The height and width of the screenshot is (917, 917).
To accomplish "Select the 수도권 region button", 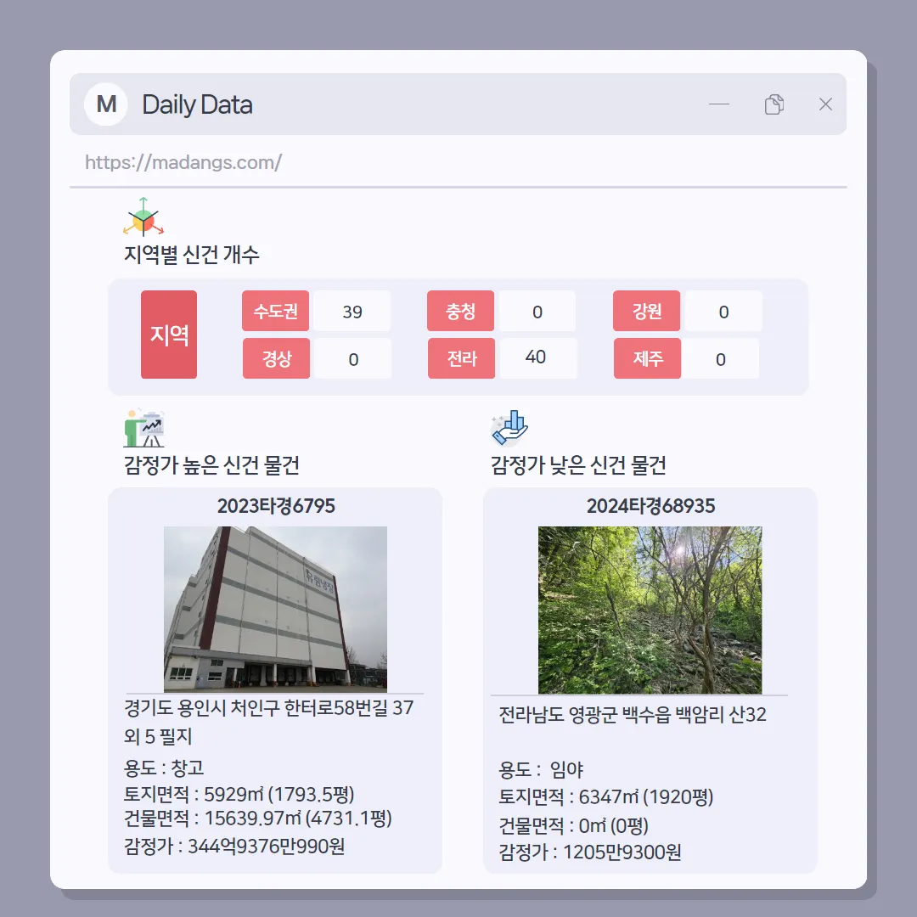I will [275, 311].
